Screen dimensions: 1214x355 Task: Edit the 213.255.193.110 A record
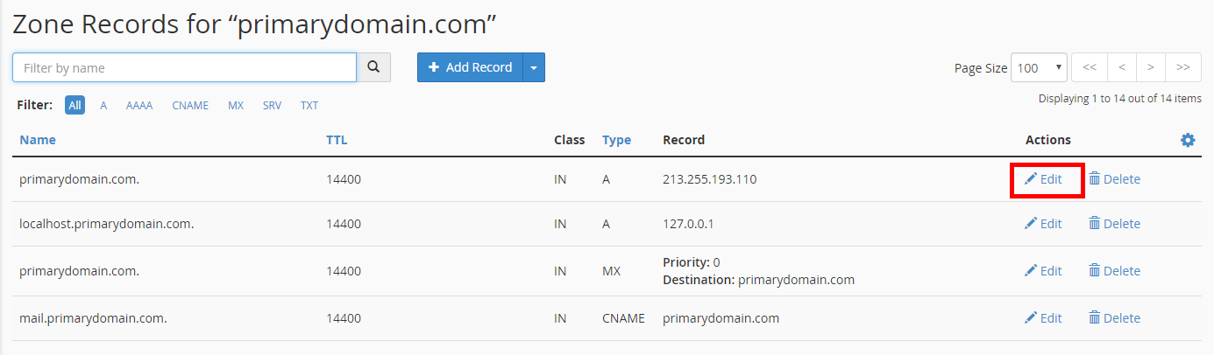(x=1044, y=179)
